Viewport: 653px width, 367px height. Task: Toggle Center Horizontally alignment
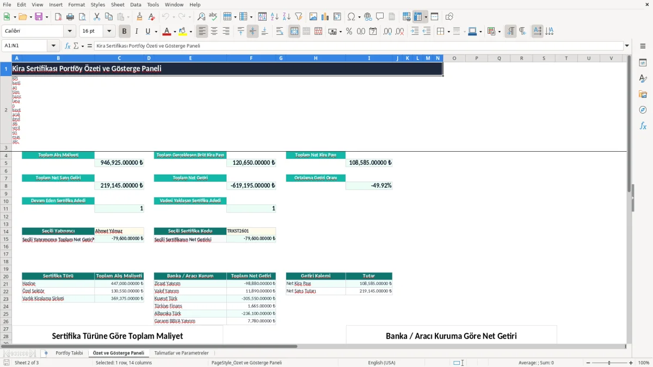(214, 32)
